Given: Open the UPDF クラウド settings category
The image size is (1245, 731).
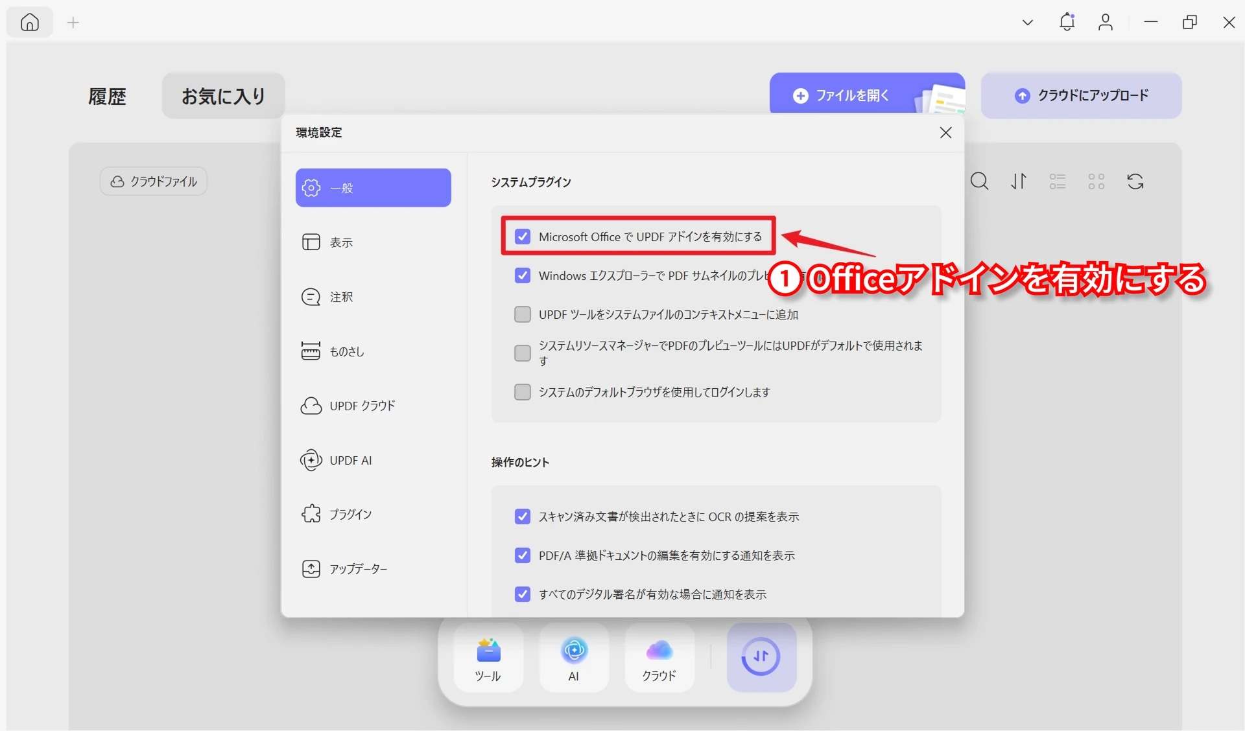Looking at the screenshot, I should click(373, 406).
